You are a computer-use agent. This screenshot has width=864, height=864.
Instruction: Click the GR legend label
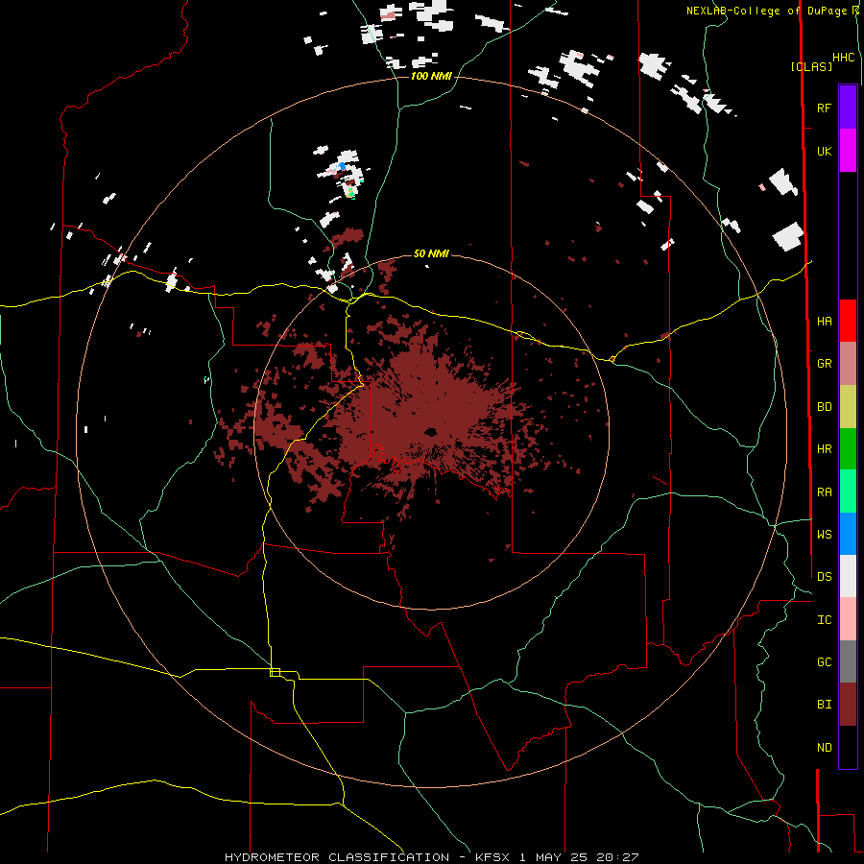[x=824, y=364]
